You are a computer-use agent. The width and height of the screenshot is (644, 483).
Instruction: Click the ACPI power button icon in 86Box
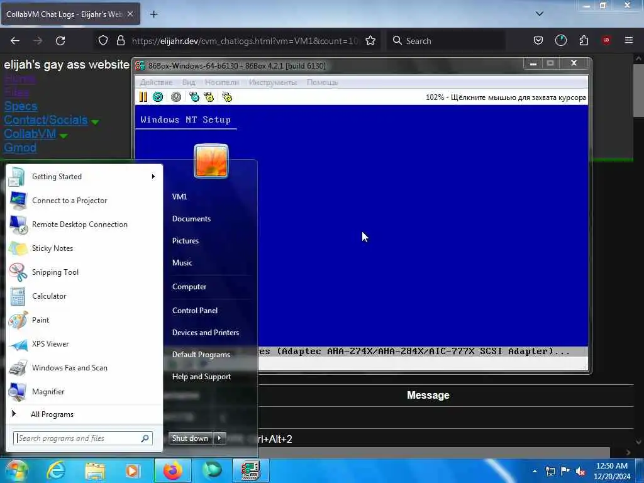tap(176, 97)
